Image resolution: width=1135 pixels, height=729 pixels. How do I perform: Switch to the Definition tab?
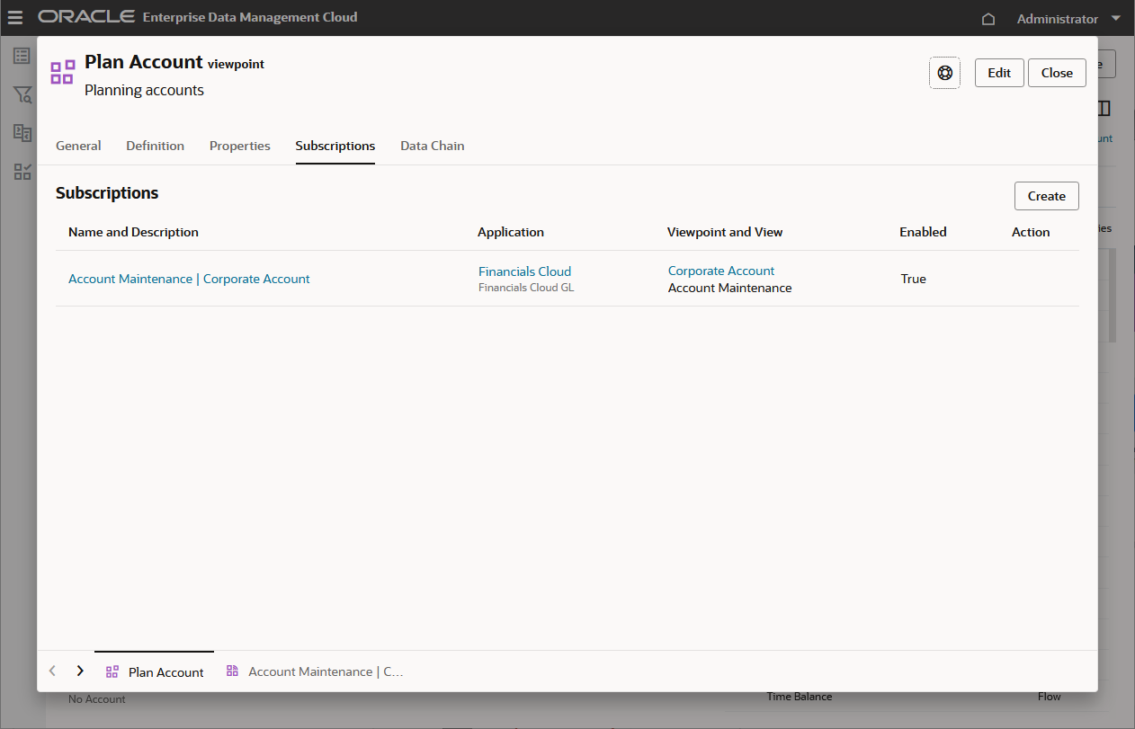coord(156,146)
